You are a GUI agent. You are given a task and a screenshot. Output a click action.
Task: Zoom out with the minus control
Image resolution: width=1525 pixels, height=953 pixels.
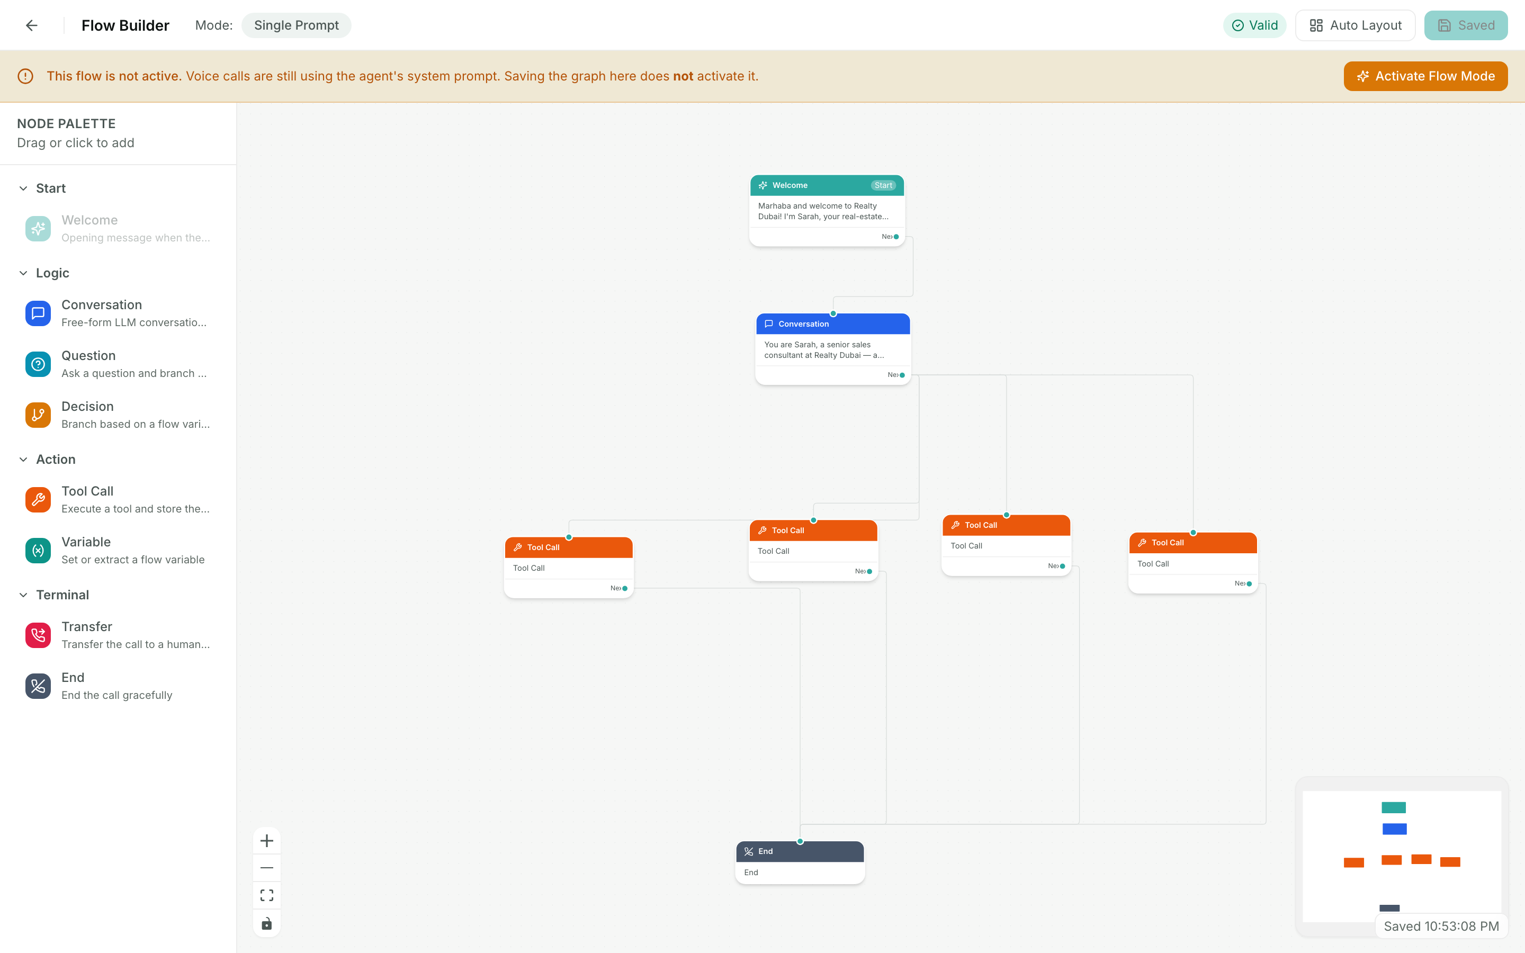(x=266, y=868)
